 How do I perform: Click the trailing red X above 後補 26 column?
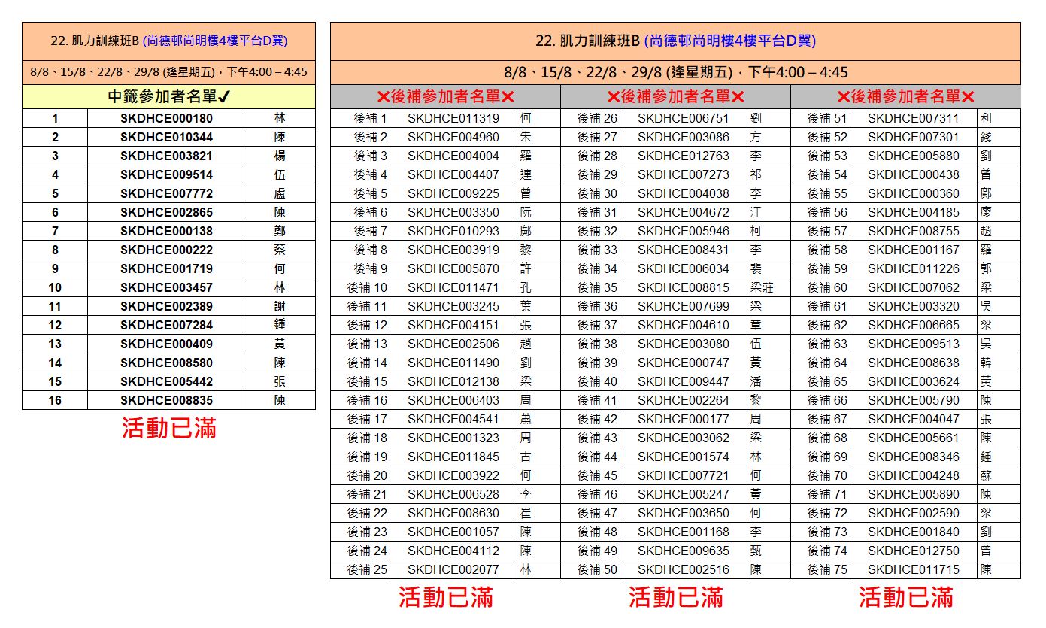(738, 97)
